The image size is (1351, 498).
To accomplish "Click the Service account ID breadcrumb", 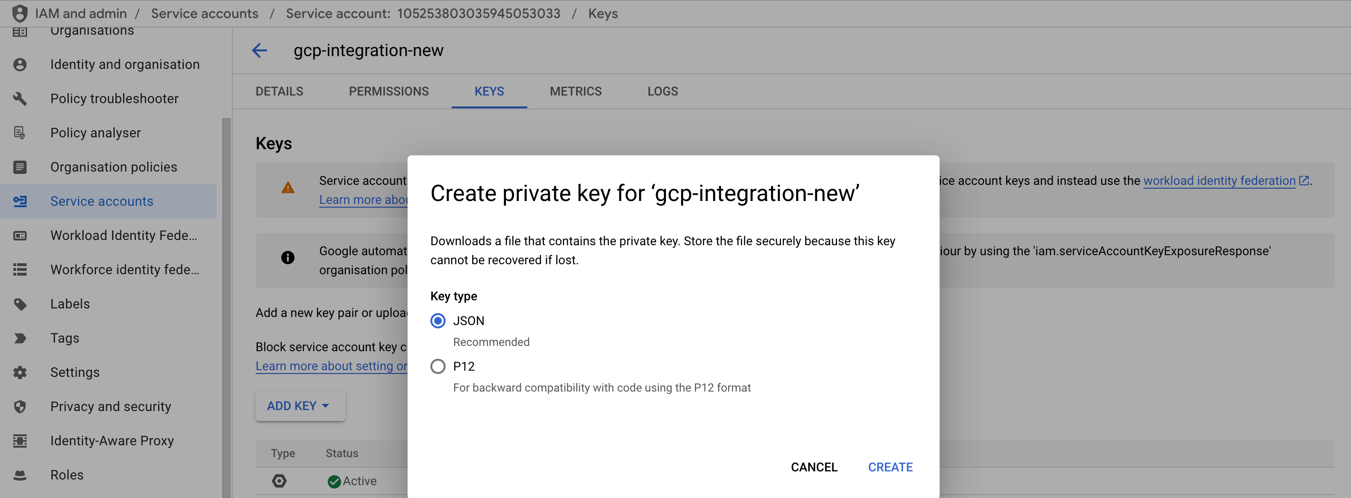I will coord(423,13).
